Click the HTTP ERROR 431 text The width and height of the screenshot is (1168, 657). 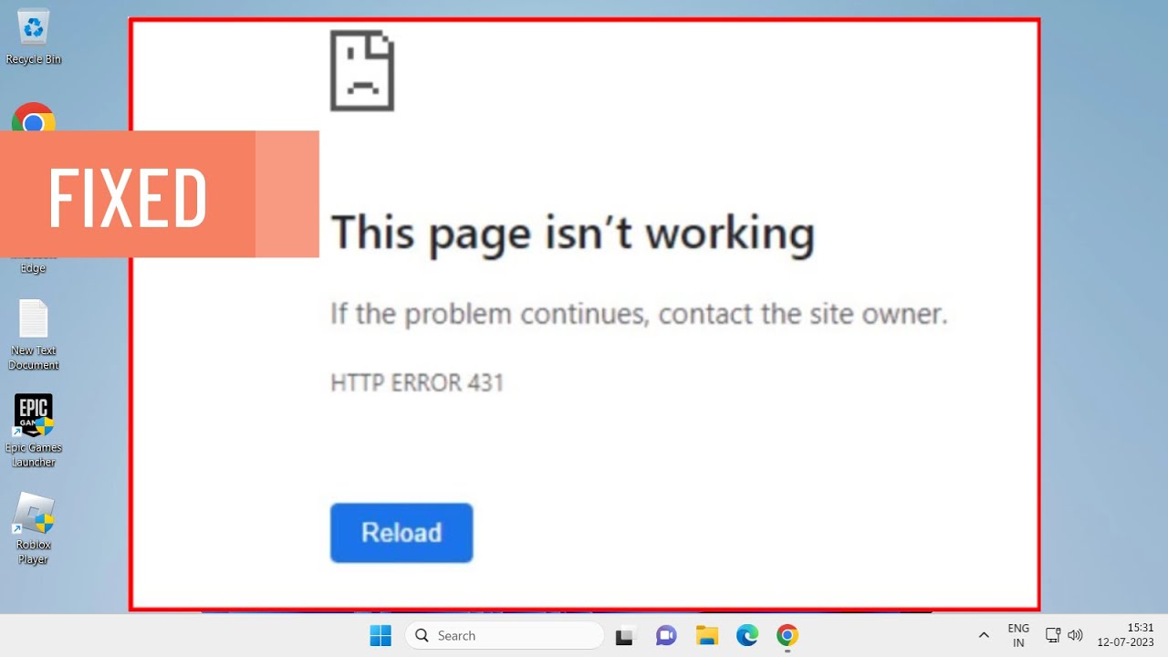coord(417,382)
